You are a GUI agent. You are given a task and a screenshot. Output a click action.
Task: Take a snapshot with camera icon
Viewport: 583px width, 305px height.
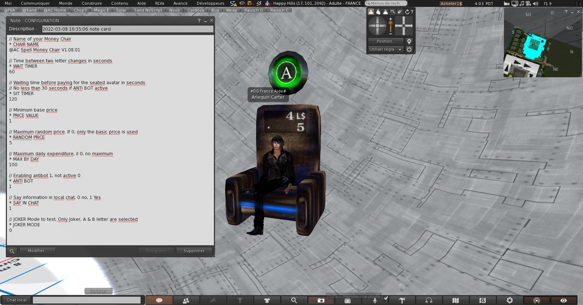coord(321,300)
